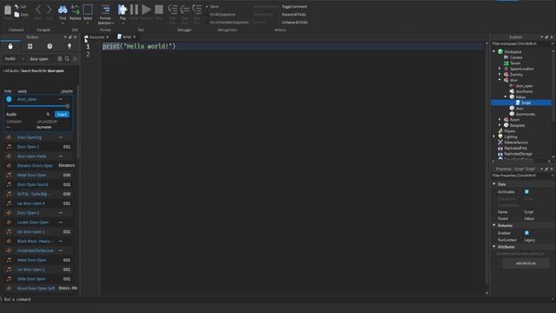
Task: Start Play test mode
Action: pos(122,10)
